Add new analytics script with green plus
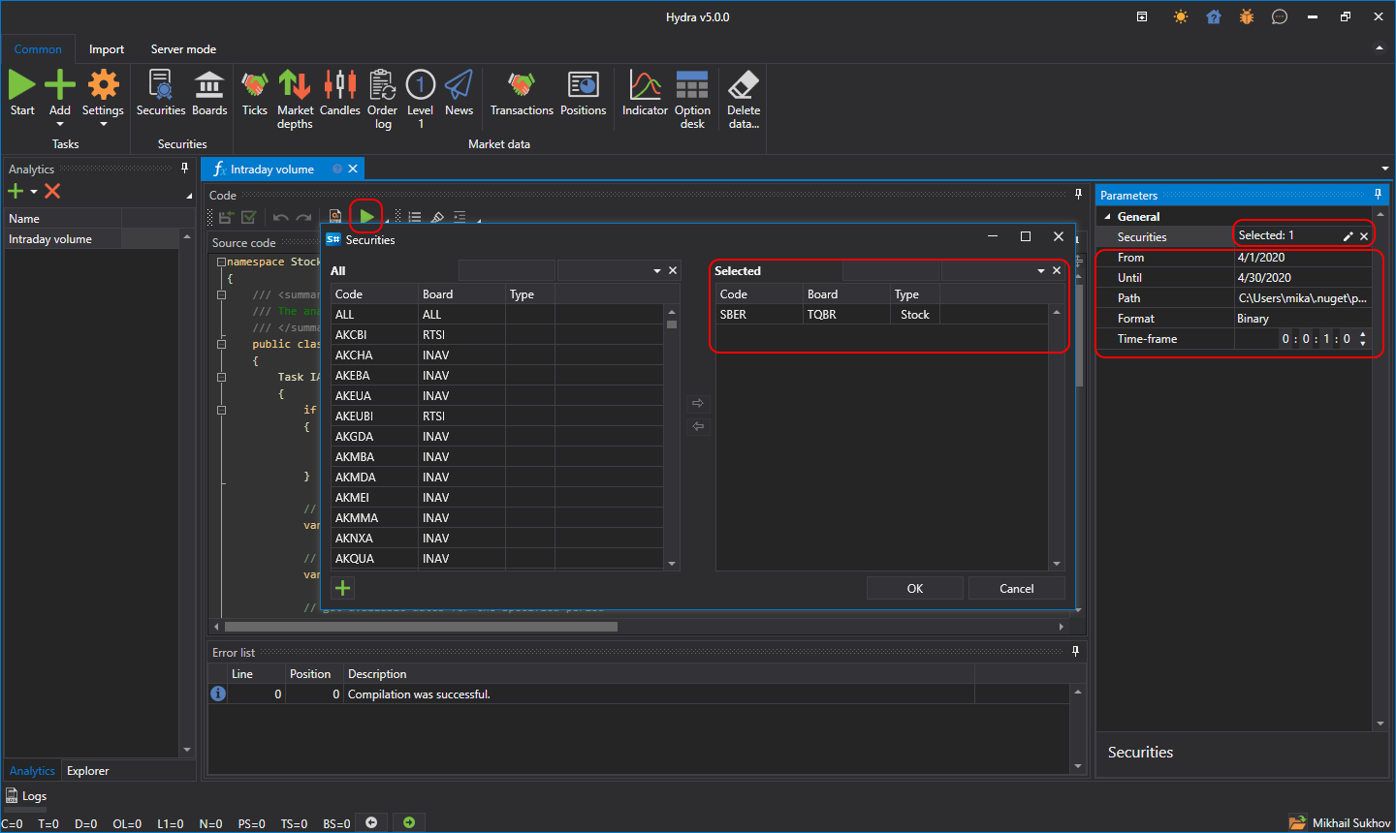 coord(16,191)
